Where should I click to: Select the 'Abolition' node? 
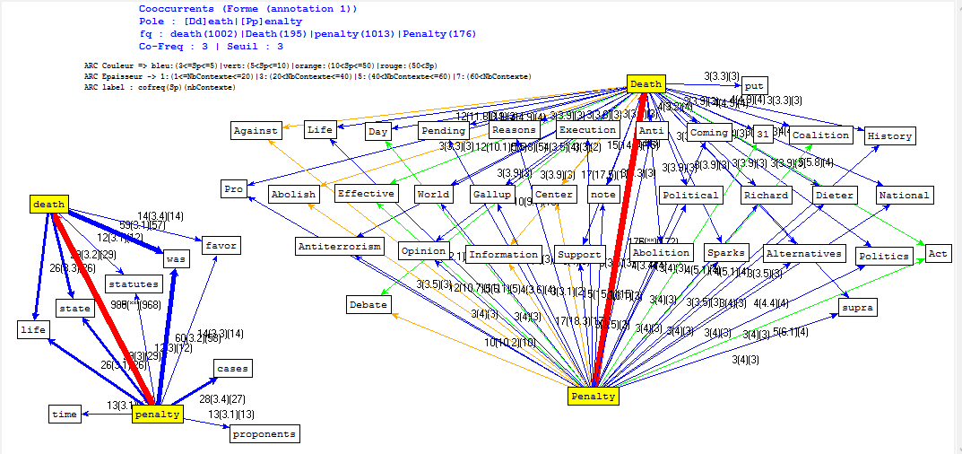(662, 252)
